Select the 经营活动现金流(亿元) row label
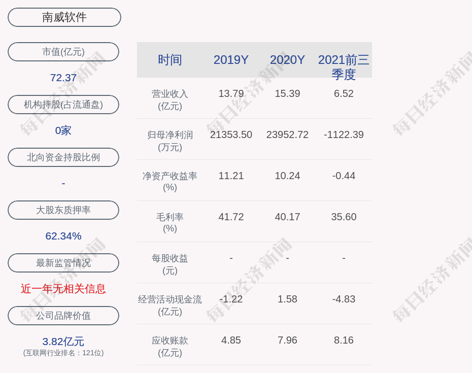Screen dimensions: 472x373 (170, 305)
